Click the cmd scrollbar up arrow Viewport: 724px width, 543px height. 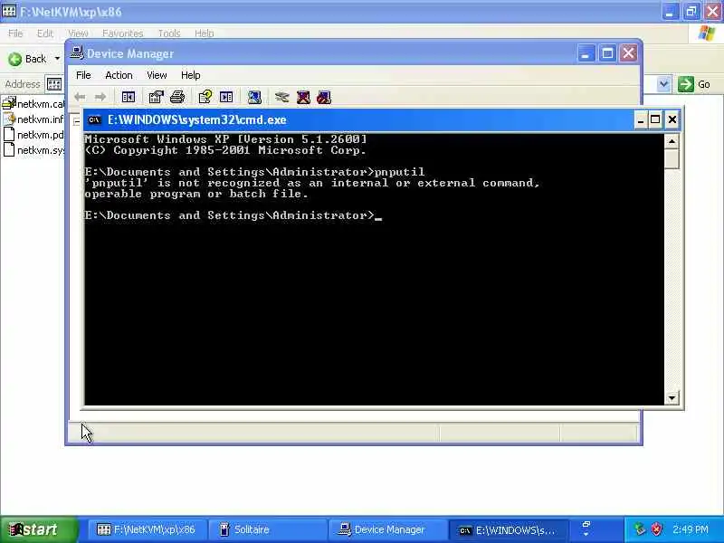(x=672, y=141)
